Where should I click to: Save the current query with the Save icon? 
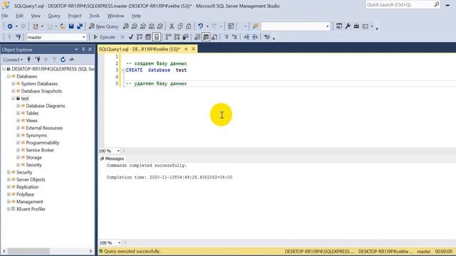71,26
